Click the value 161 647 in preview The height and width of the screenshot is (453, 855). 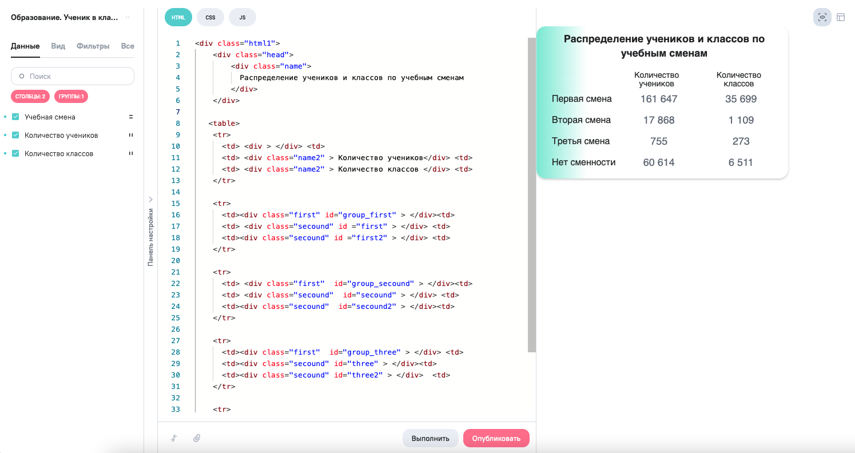659,99
